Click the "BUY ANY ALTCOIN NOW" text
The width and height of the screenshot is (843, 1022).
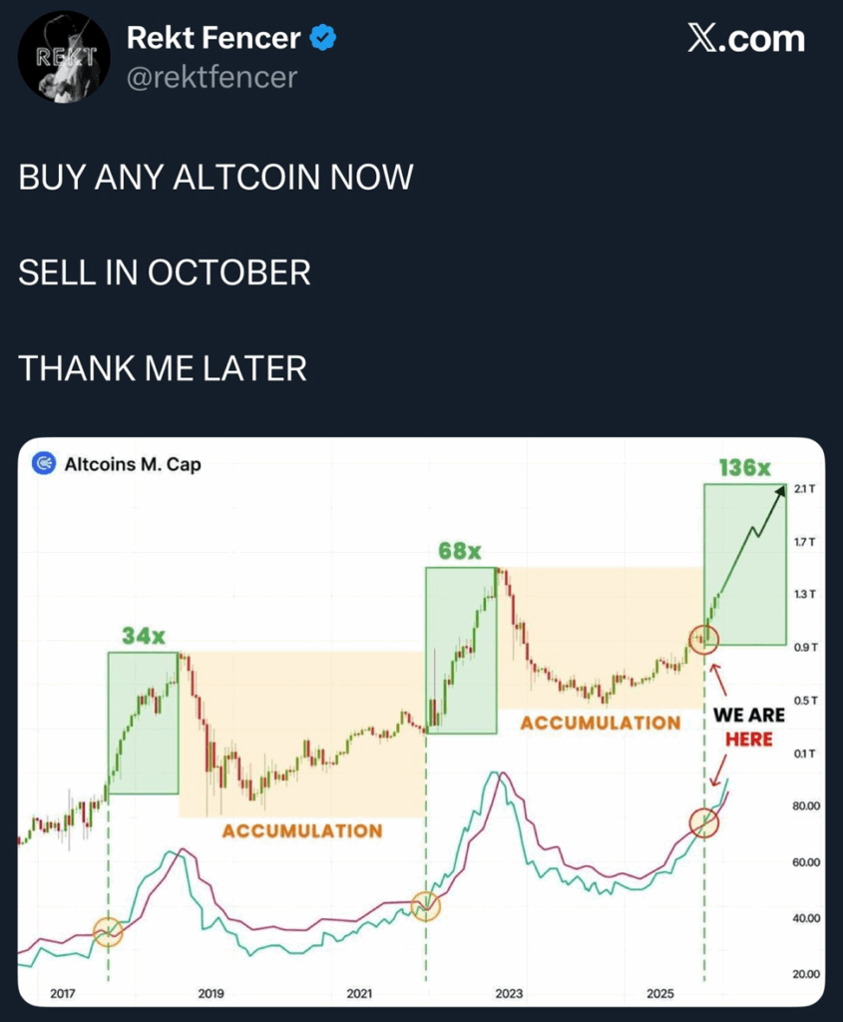click(215, 178)
